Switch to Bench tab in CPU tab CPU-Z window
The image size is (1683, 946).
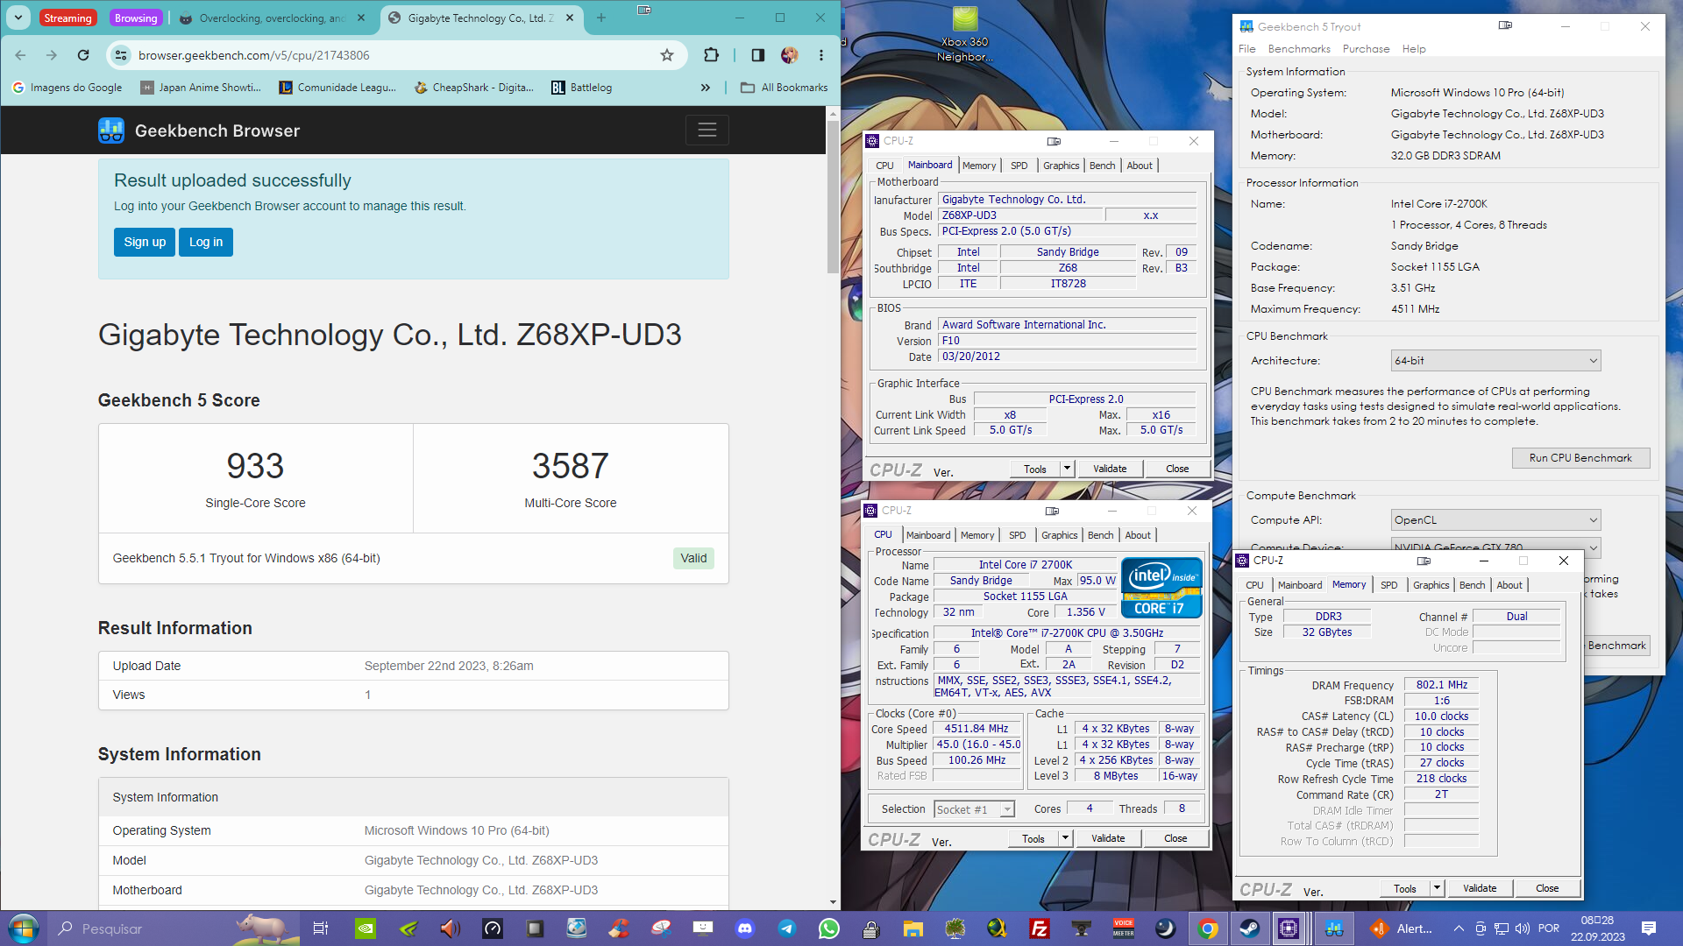(1100, 535)
